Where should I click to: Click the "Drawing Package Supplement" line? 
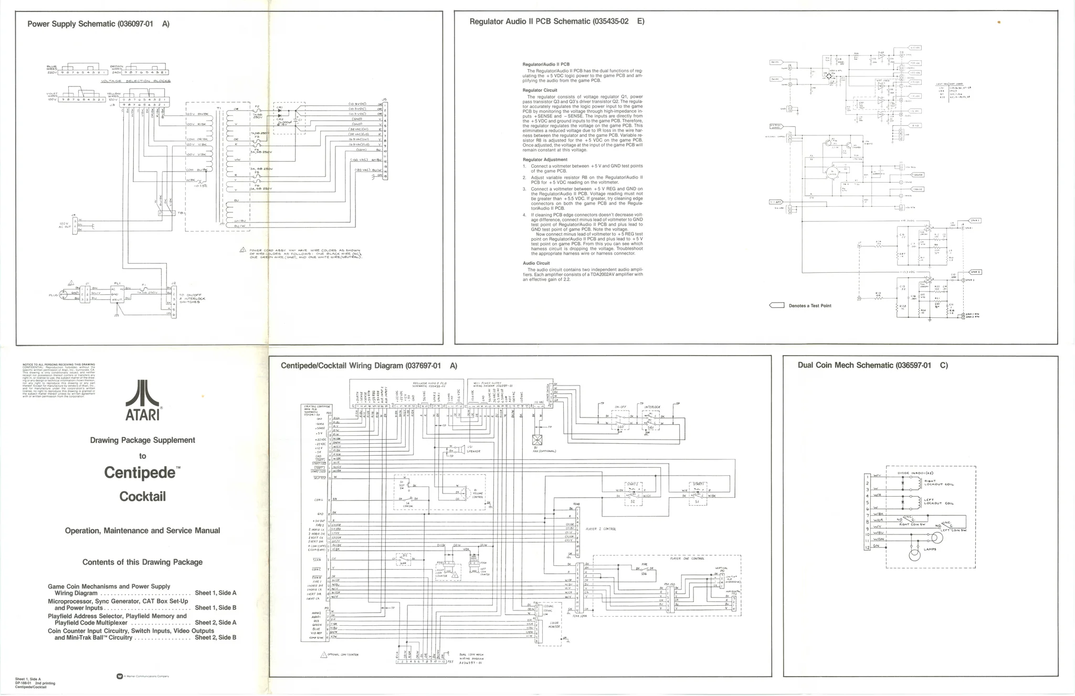point(142,440)
